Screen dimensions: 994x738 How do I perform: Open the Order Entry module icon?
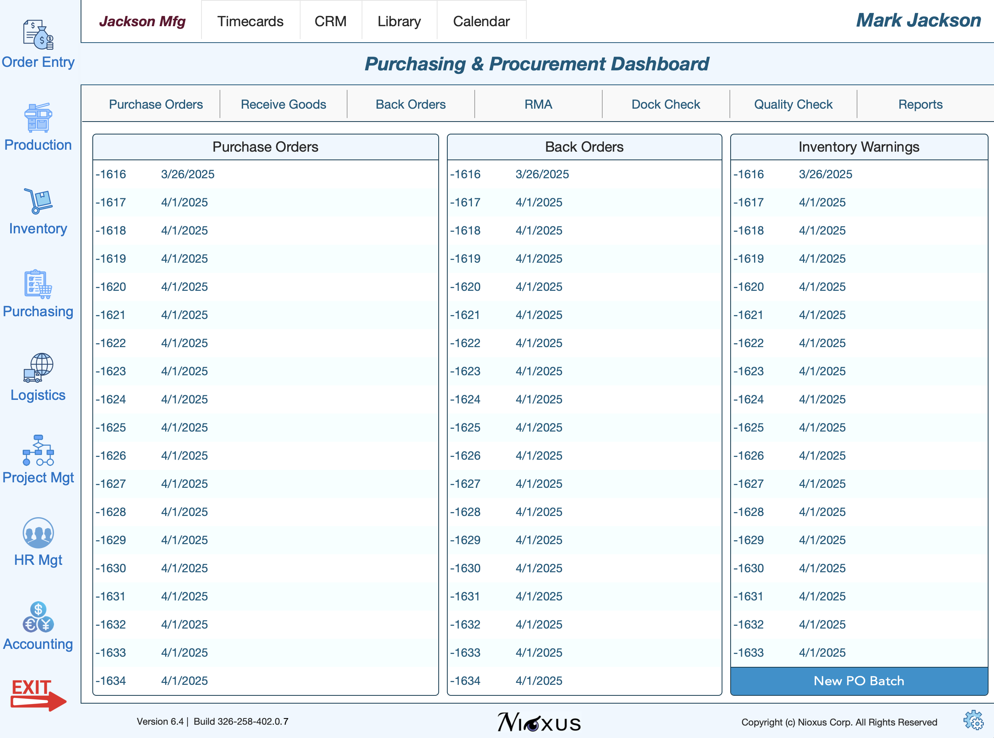coord(38,34)
